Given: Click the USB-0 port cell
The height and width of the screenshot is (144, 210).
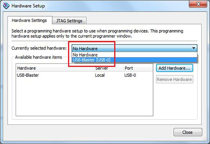Looking at the screenshot, I should [x=130, y=75].
